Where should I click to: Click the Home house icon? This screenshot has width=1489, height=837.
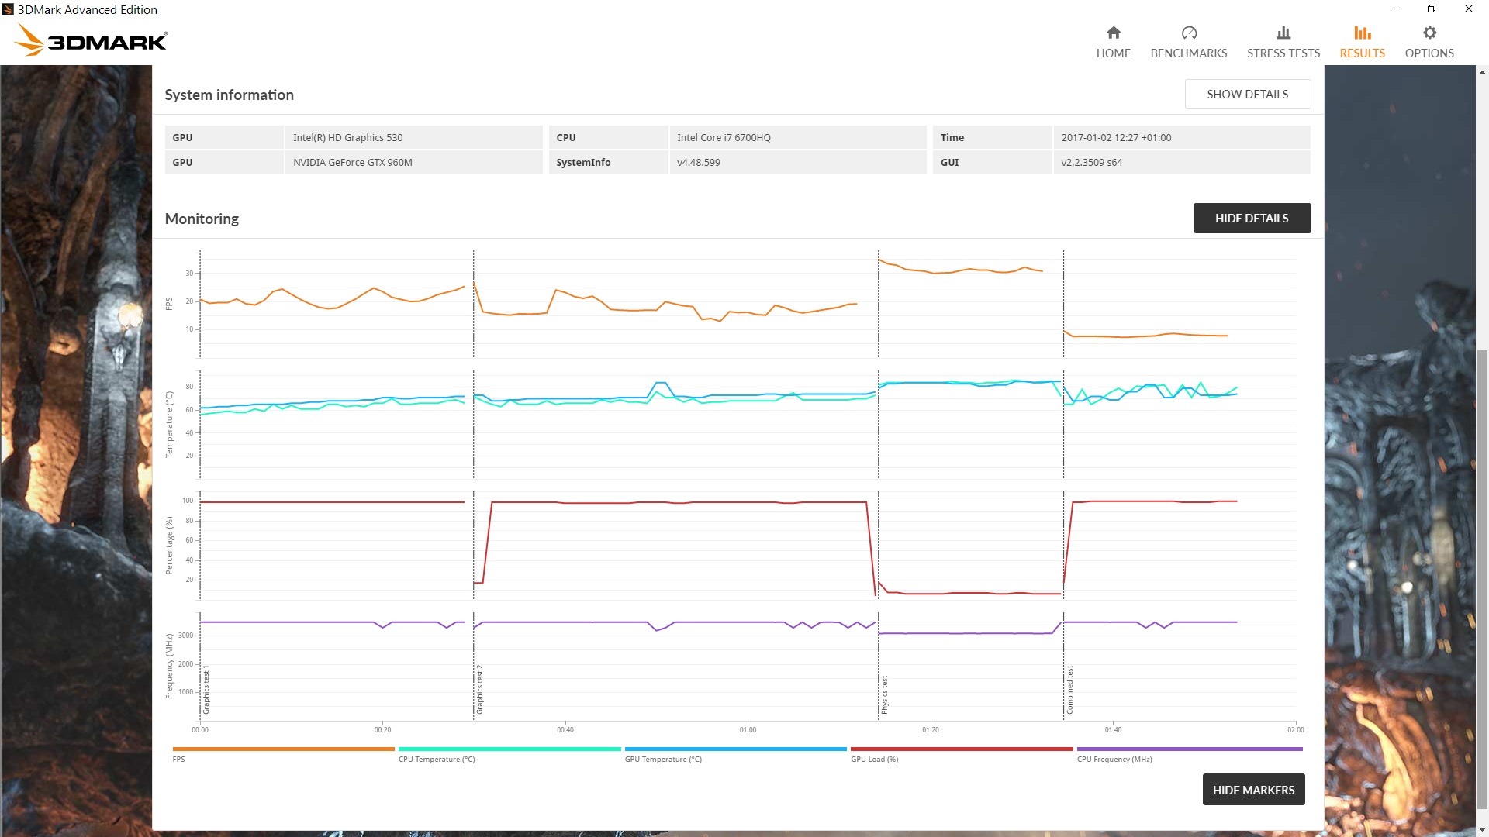[1113, 33]
